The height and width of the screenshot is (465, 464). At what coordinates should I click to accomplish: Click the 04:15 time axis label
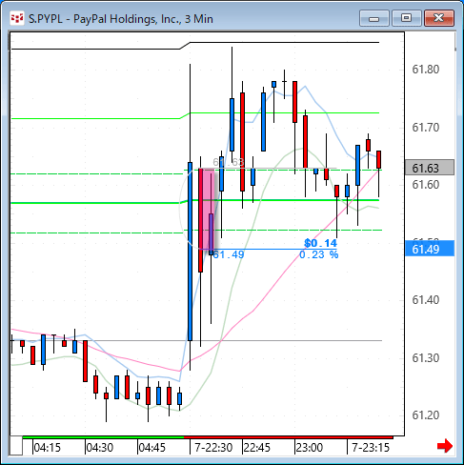point(47,448)
